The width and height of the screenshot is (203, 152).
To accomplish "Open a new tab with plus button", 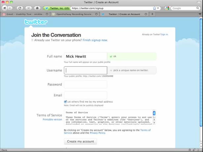I will (x=152, y=14).
